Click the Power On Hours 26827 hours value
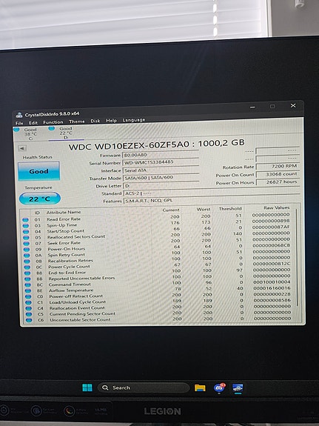This screenshot has width=319, height=426. pyautogui.click(x=278, y=182)
